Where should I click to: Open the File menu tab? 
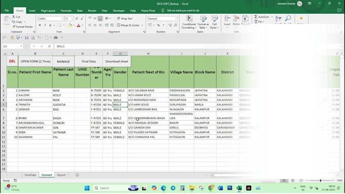(x=7, y=10)
